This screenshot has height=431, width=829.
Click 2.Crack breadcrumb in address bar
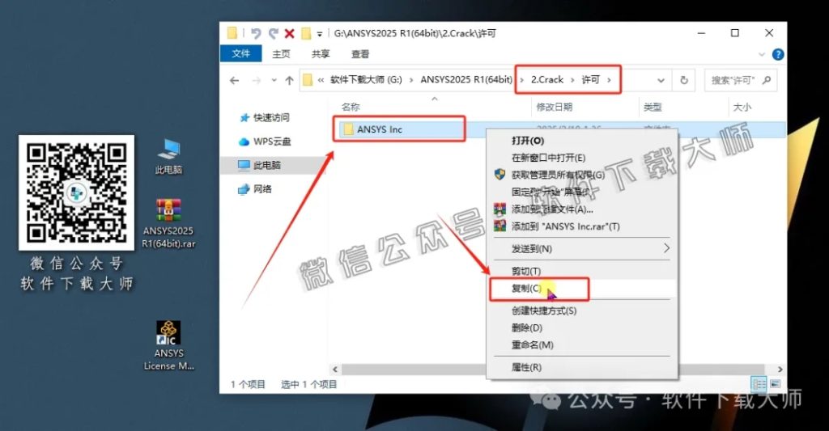coord(547,80)
